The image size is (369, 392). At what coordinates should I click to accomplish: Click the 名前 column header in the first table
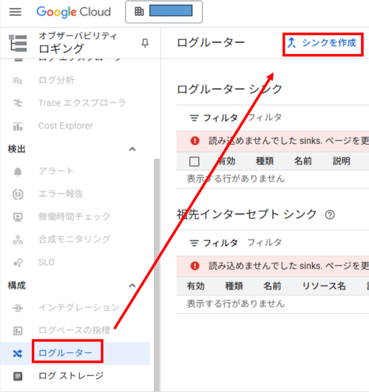[x=303, y=161]
